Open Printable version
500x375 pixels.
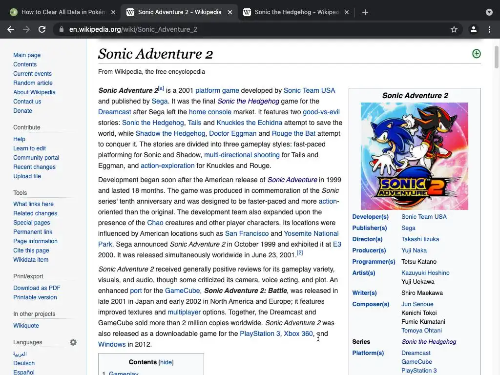pyautogui.click(x=35, y=297)
